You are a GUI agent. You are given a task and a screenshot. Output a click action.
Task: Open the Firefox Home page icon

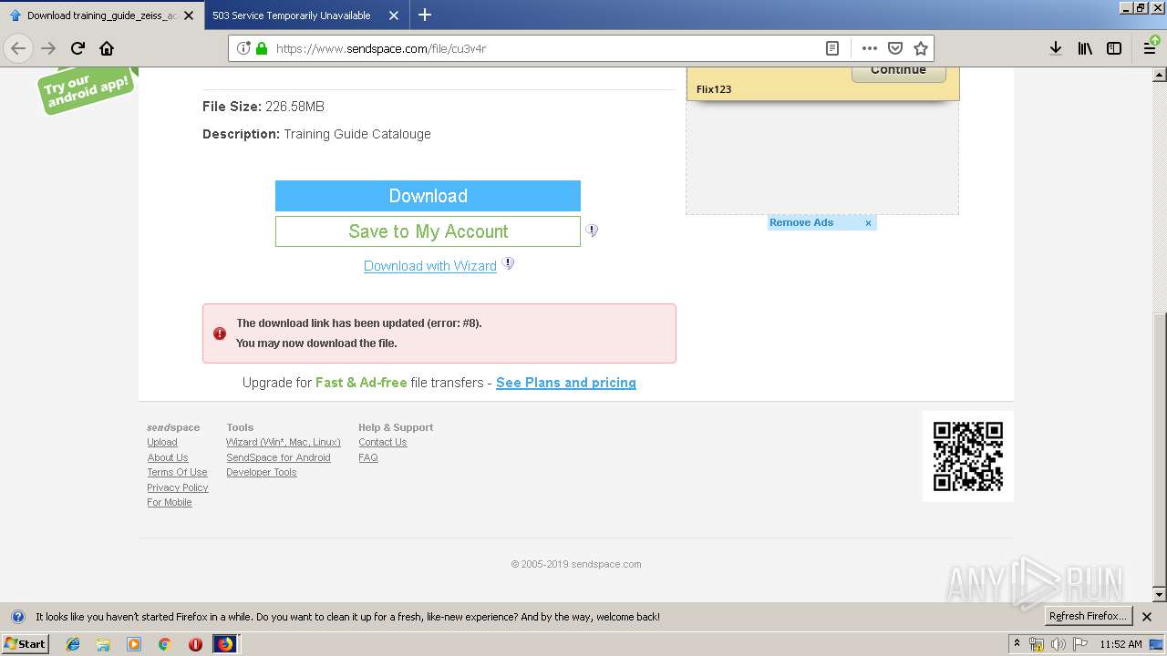pyautogui.click(x=107, y=48)
